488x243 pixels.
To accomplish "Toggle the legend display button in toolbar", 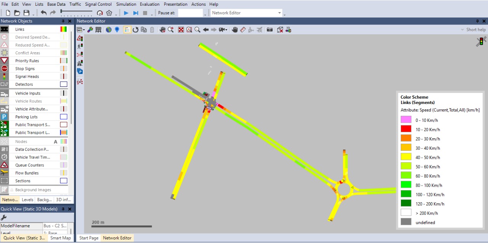I will pyautogui.click(x=127, y=30).
